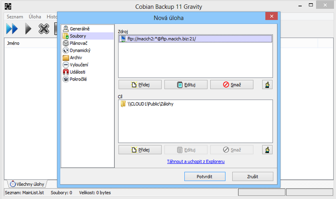Go to Dynamický section
The height and width of the screenshot is (199, 336).
[80, 50]
